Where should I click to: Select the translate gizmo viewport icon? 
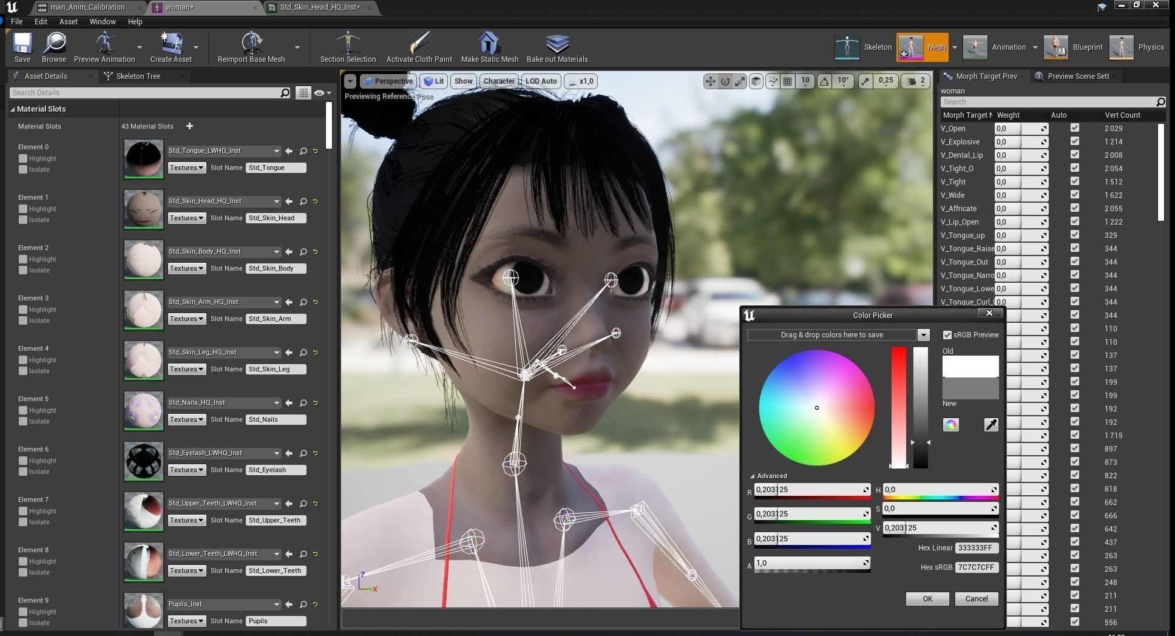[710, 81]
